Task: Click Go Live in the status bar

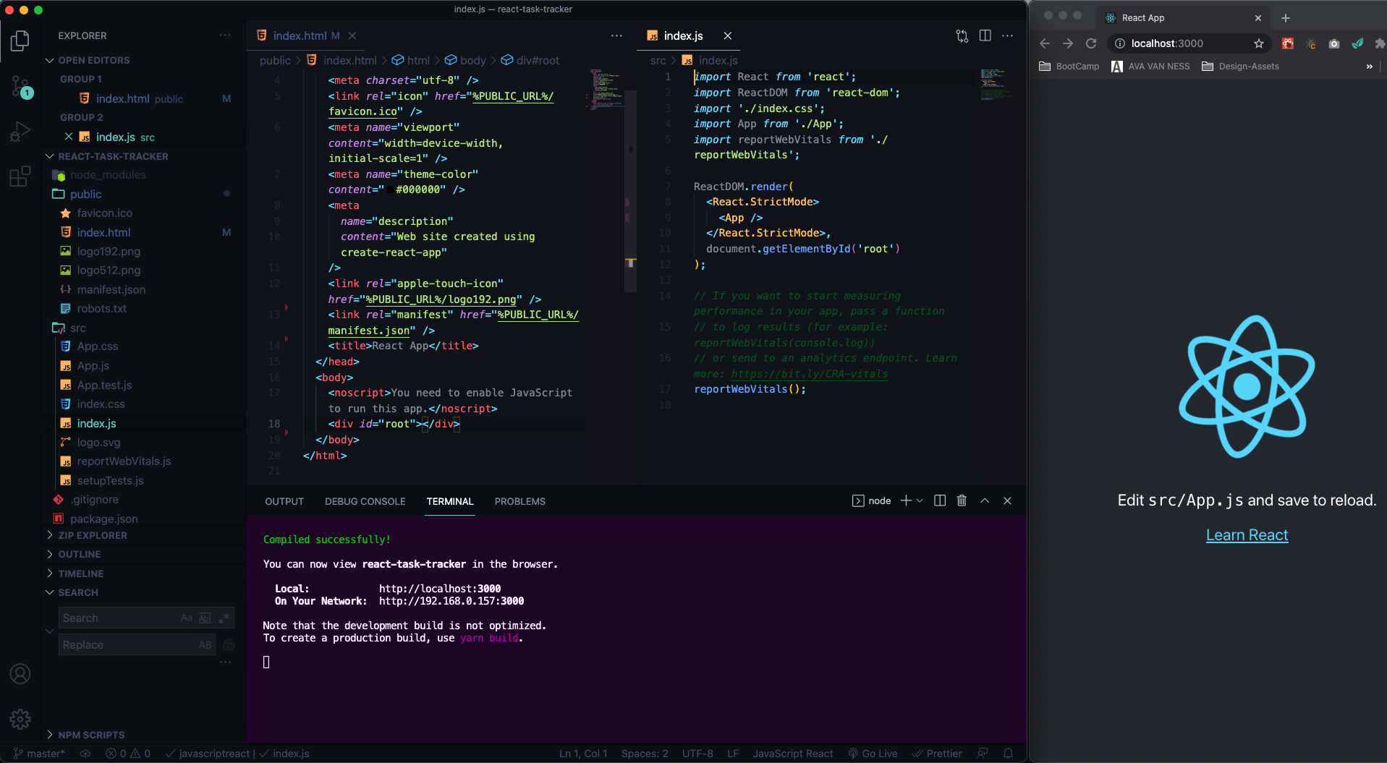Action: click(x=873, y=753)
